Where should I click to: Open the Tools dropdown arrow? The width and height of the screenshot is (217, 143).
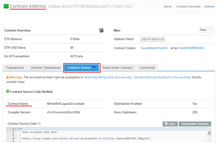pos(210,30)
